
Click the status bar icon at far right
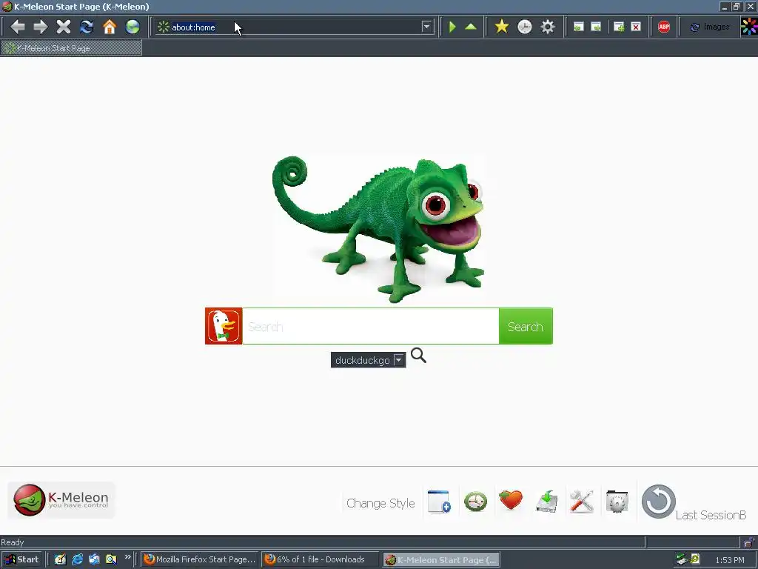pos(750,542)
